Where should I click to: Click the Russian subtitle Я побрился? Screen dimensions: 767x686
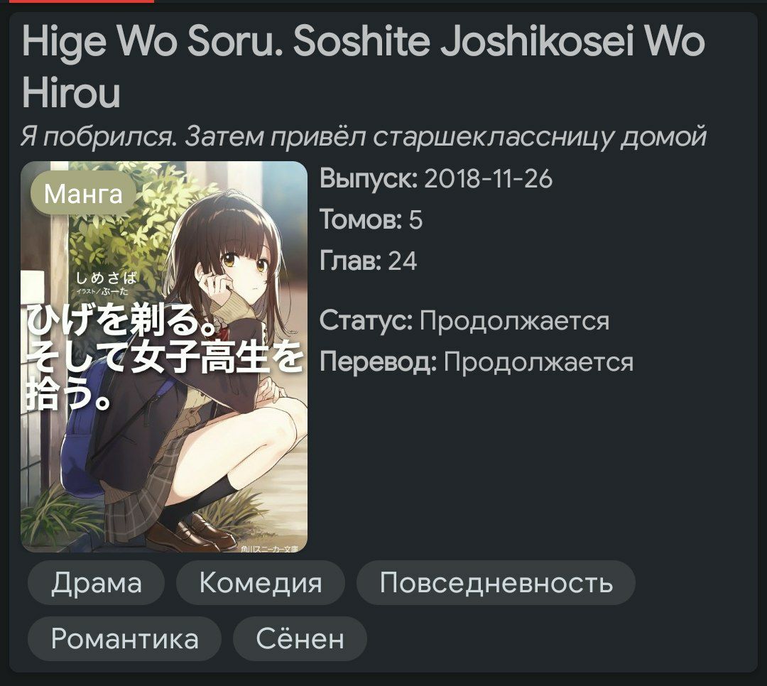coord(364,136)
